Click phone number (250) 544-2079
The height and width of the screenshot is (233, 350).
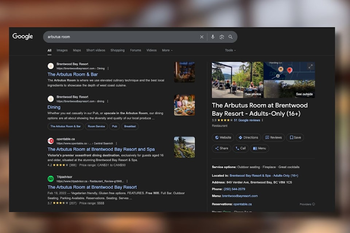coord(234,189)
